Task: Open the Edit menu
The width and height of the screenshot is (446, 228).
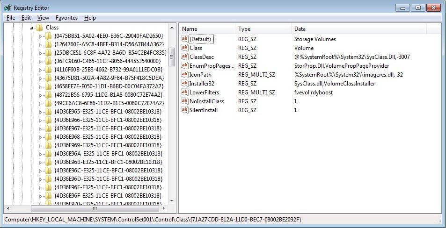Action: coord(26,18)
